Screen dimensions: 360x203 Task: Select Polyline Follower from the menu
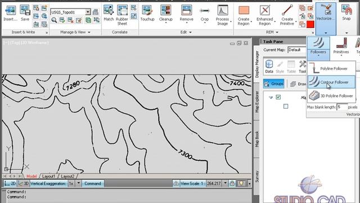pyautogui.click(x=331, y=69)
